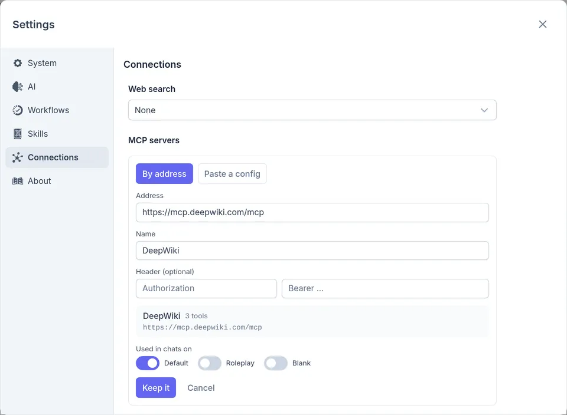Click the About open-book icon
The height and width of the screenshot is (415, 567).
(17, 181)
